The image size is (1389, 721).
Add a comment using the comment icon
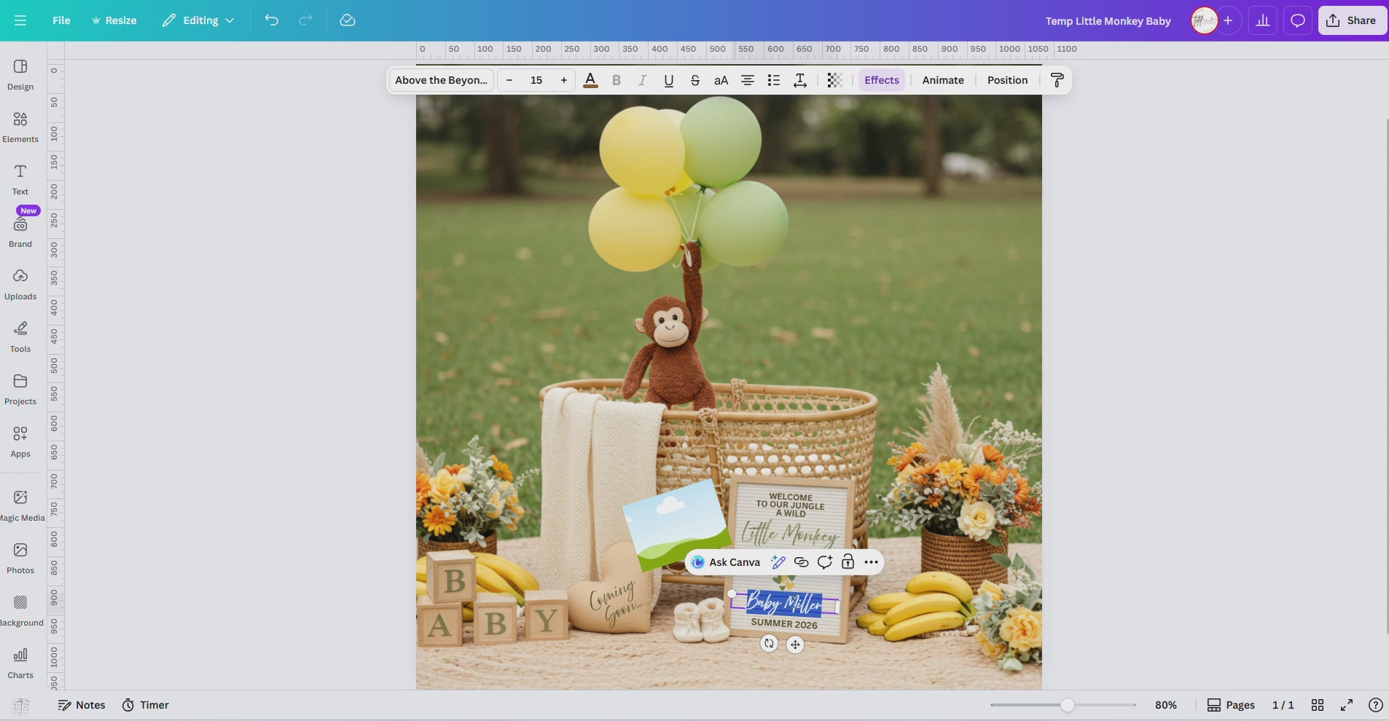(x=824, y=562)
